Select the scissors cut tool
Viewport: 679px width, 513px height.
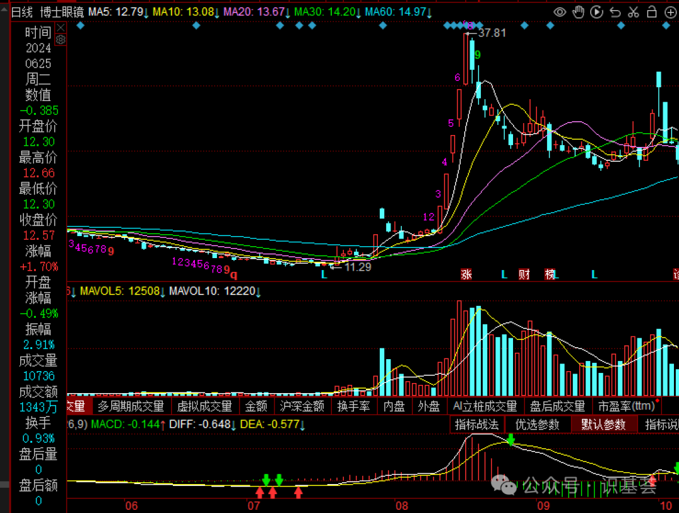634,12
